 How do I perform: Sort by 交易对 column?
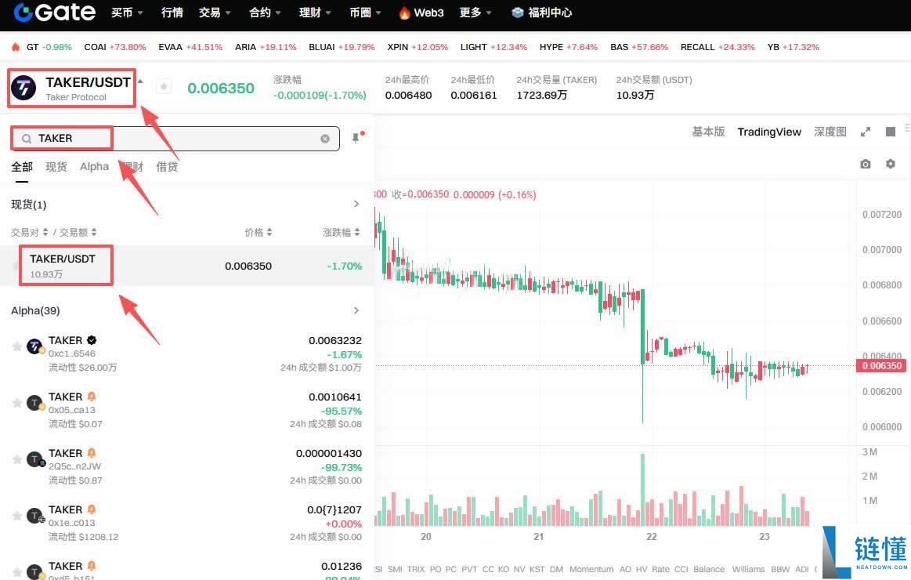coord(30,232)
